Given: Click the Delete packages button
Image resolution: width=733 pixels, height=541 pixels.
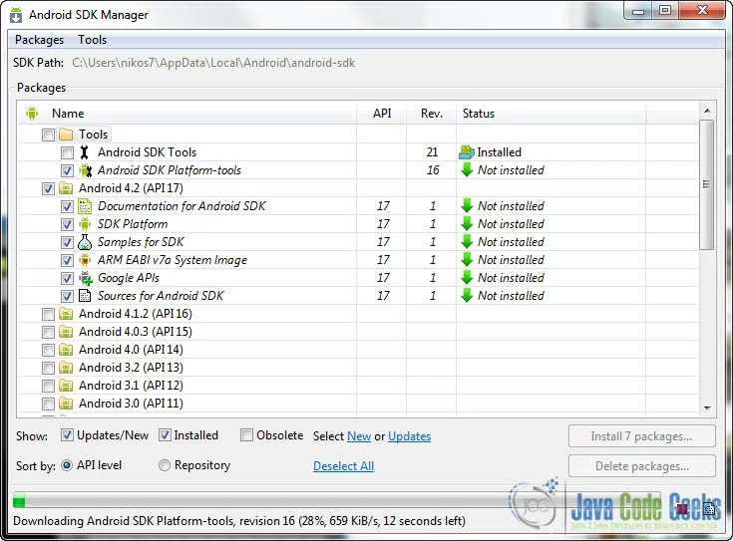Looking at the screenshot, I should (x=642, y=466).
